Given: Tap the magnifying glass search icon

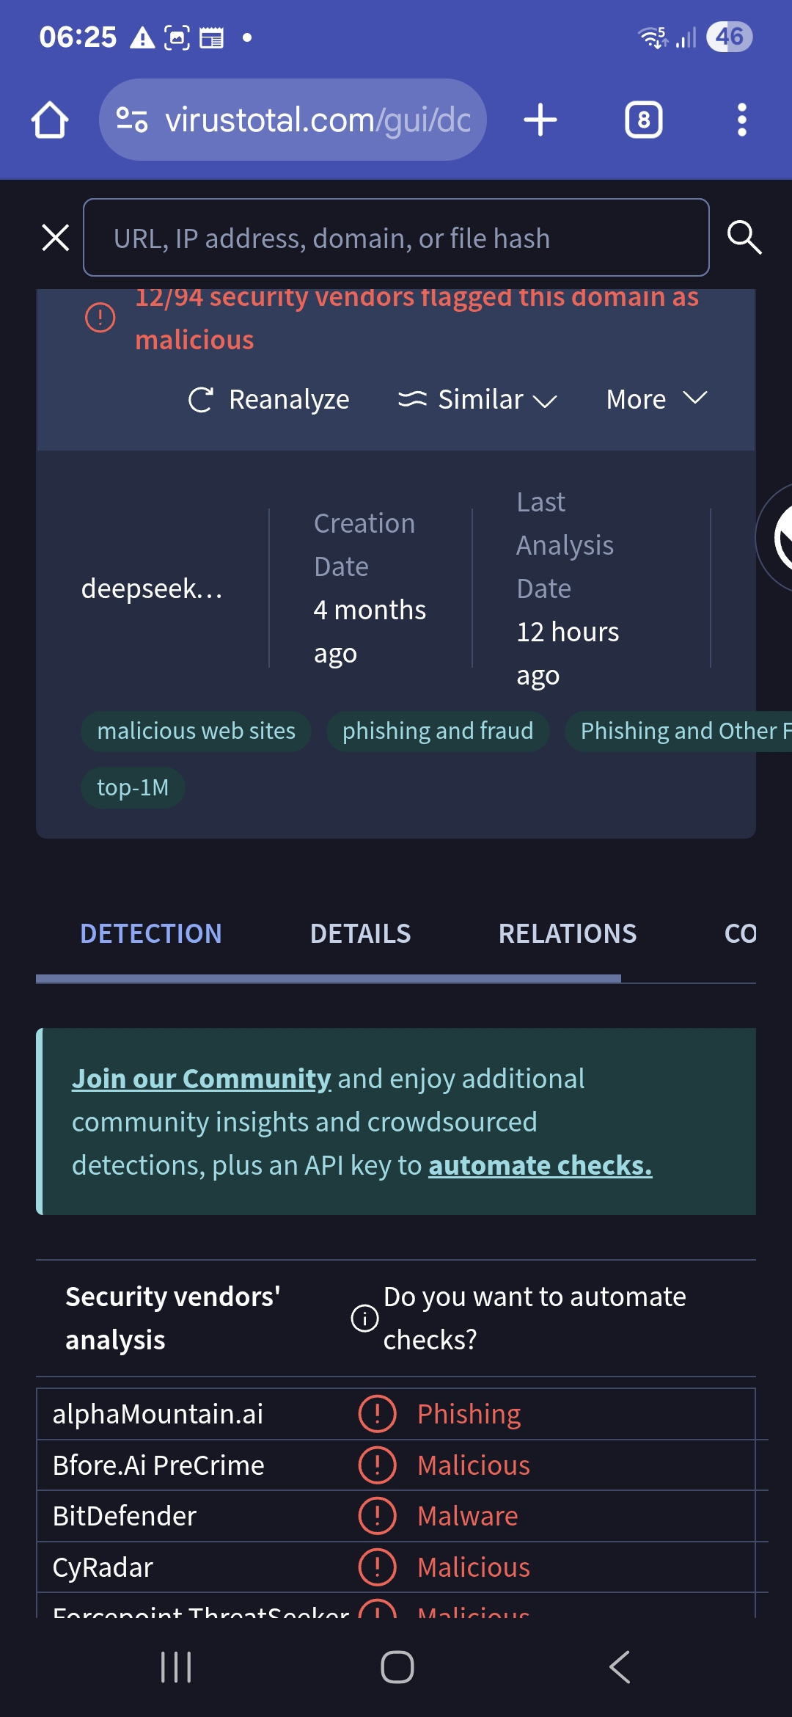Looking at the screenshot, I should pos(744,238).
